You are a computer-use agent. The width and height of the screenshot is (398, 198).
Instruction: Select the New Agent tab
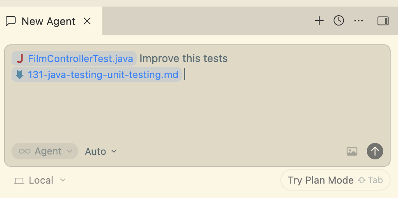[x=48, y=21]
